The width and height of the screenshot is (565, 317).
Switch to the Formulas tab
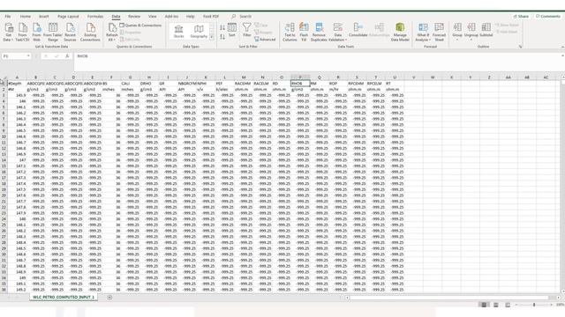pyautogui.click(x=95, y=17)
